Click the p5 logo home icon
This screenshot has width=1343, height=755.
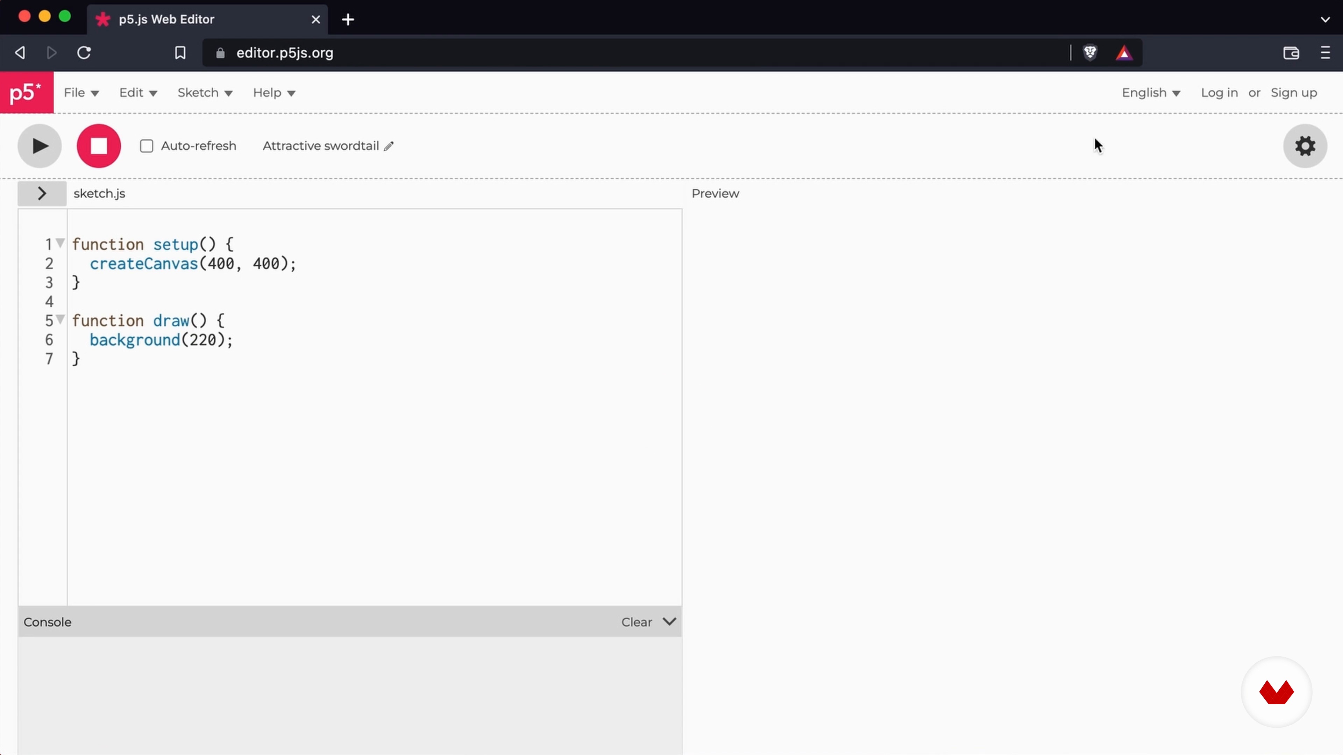(27, 92)
